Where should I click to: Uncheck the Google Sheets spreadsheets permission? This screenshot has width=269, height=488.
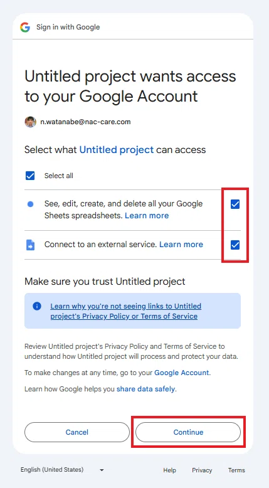235,204
